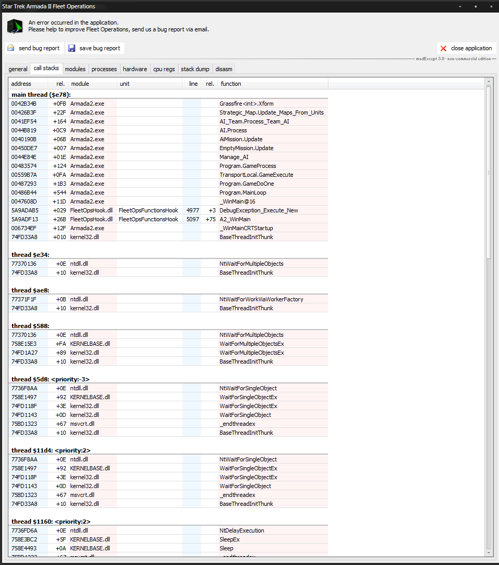Select the A2_WinMain function row
Screen dimensions: 499x565
(168, 219)
